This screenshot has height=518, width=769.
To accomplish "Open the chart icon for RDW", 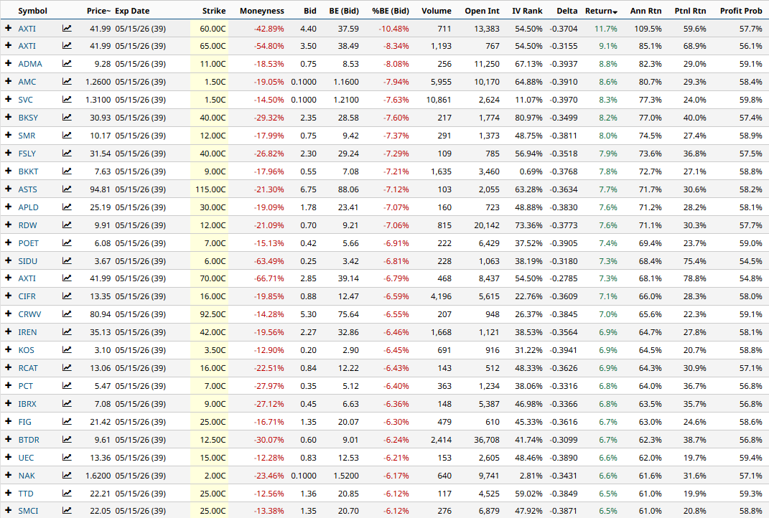I will [x=67, y=225].
